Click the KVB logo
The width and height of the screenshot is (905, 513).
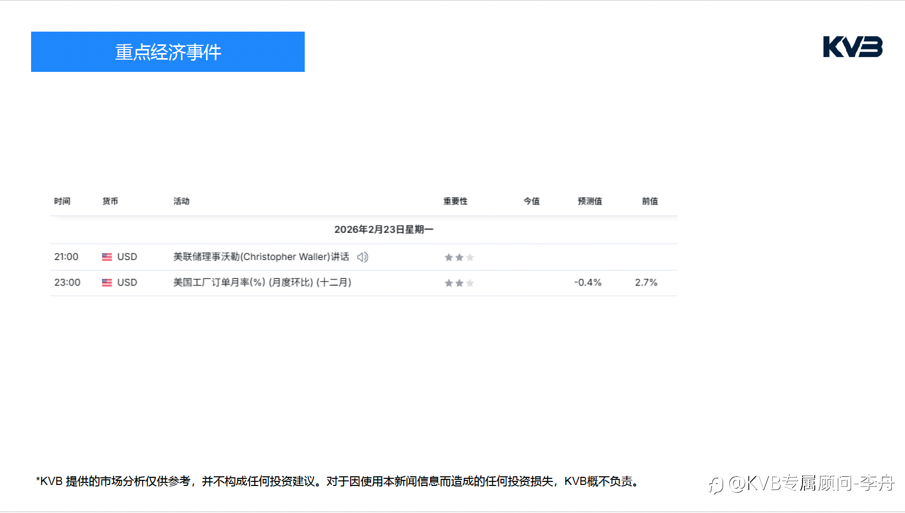click(x=853, y=47)
